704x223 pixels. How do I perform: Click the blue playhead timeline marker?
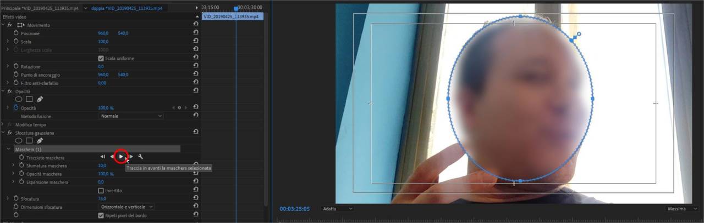[x=236, y=9]
